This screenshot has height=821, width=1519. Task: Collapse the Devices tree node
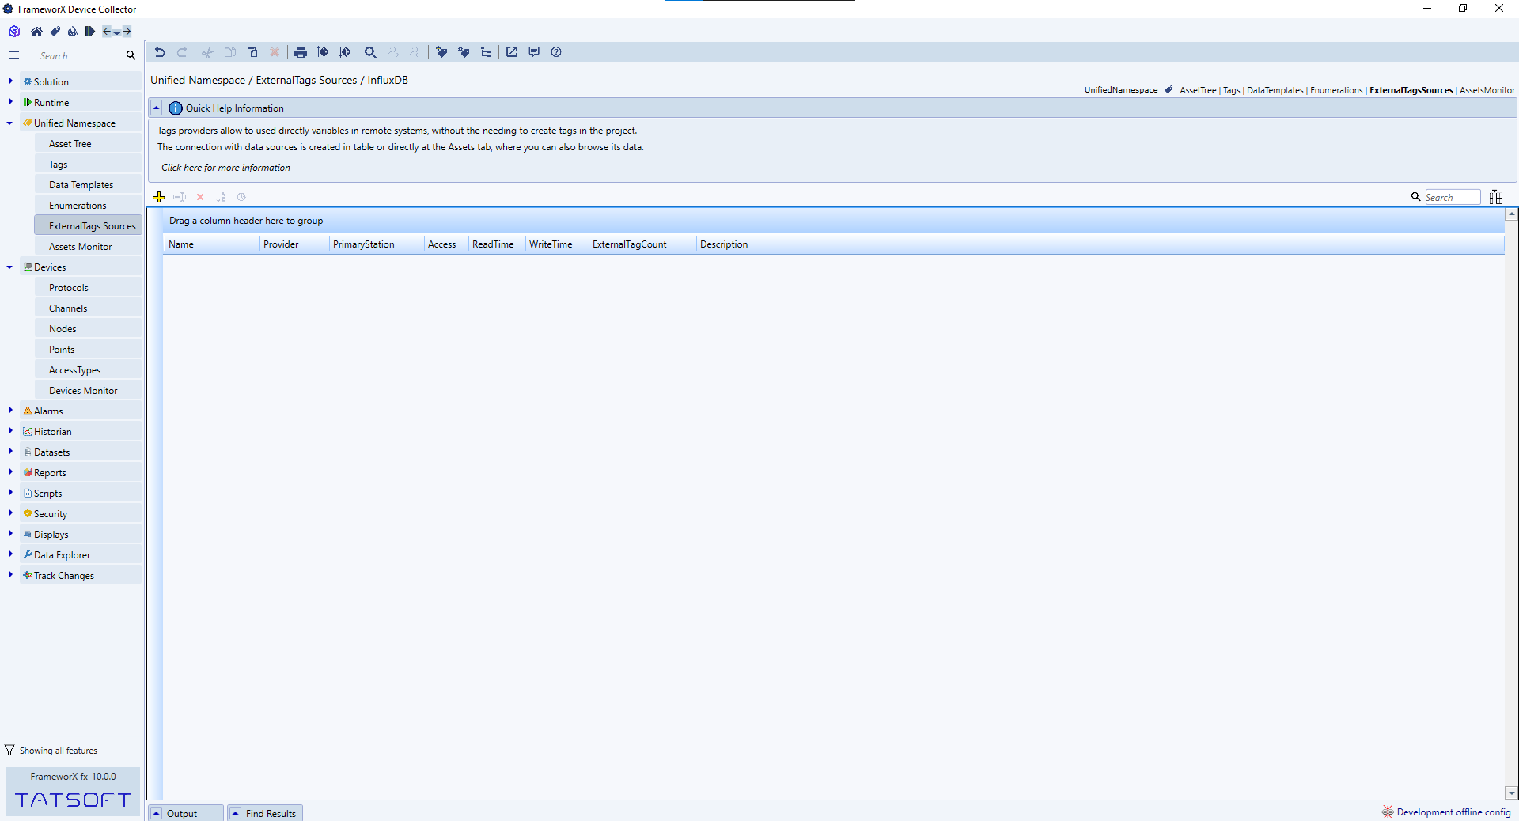9,267
